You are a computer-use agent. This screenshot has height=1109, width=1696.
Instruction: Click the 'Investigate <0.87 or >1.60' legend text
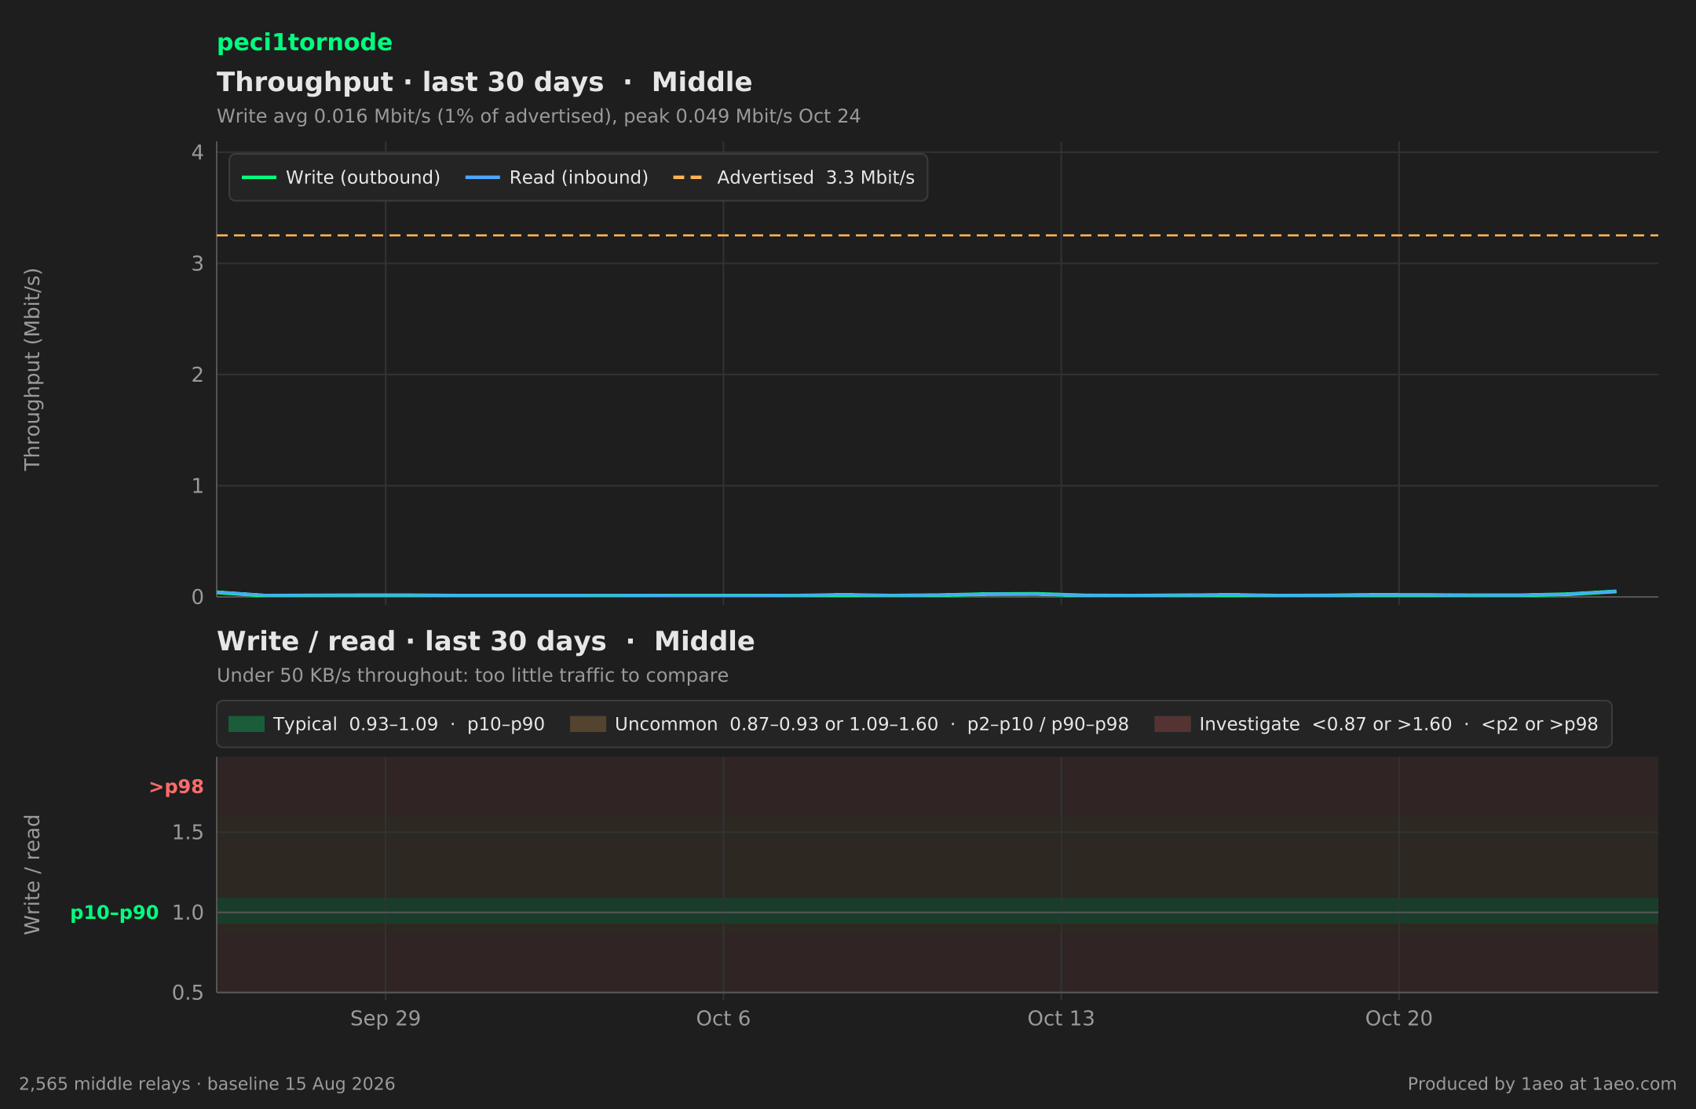coord(1398,724)
